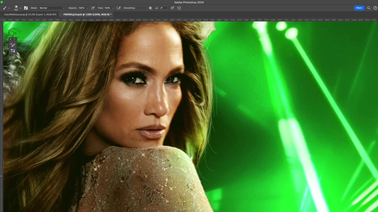Close the floating collapsed panel dock
This screenshot has width=378, height=212.
pos(11,39)
